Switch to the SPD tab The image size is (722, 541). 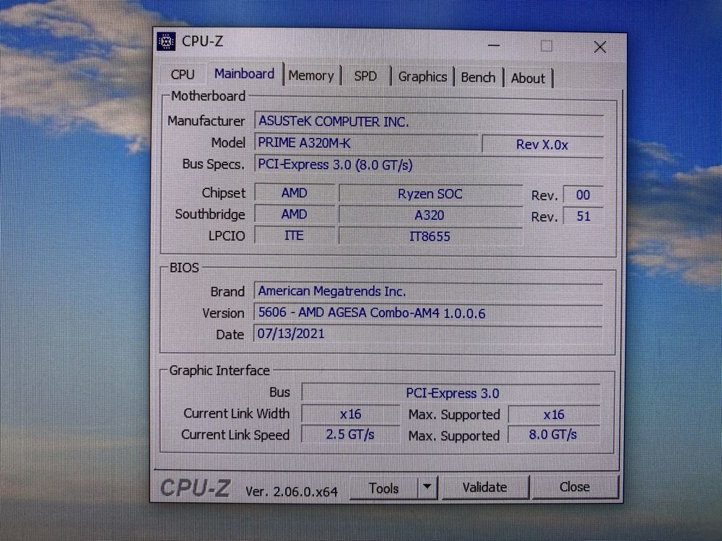[365, 76]
